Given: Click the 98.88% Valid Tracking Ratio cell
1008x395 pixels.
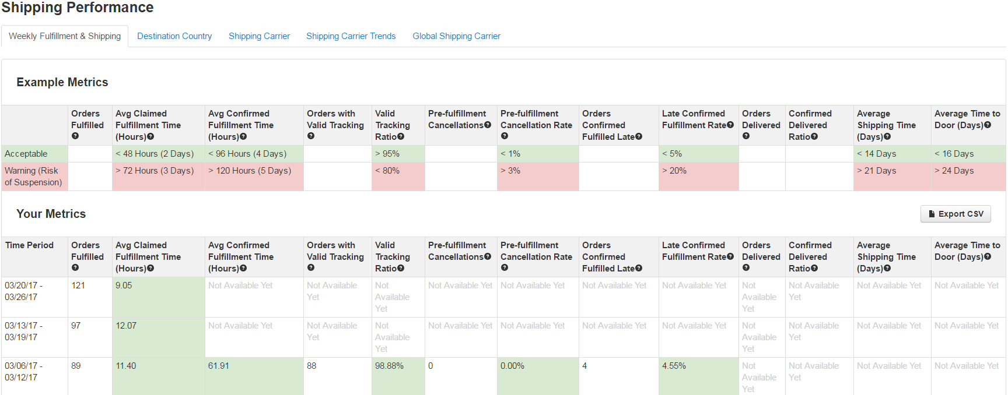Looking at the screenshot, I should [389, 366].
